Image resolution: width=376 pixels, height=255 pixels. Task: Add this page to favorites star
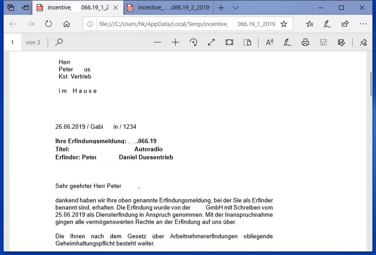[284, 24]
